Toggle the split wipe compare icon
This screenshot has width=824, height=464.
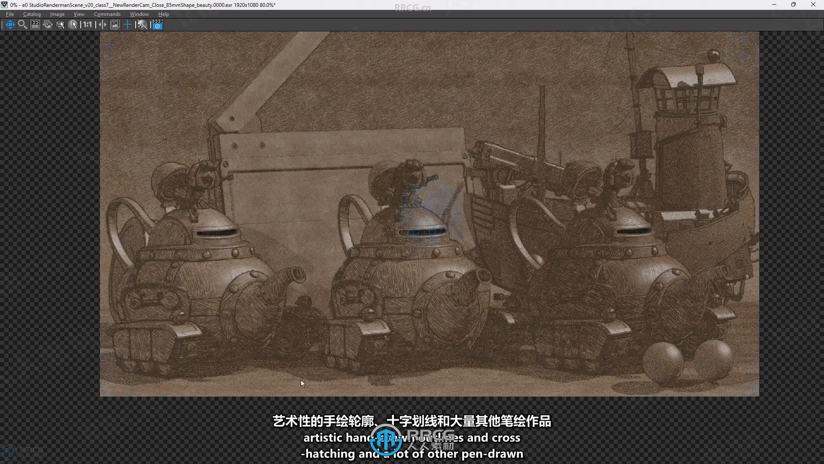coord(102,24)
